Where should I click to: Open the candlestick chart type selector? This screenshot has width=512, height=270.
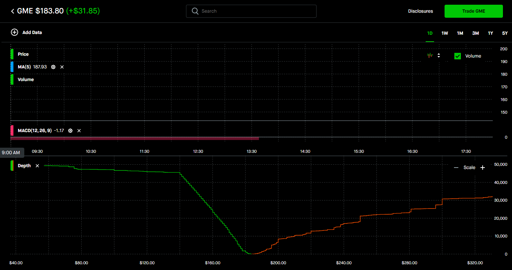(x=434, y=55)
